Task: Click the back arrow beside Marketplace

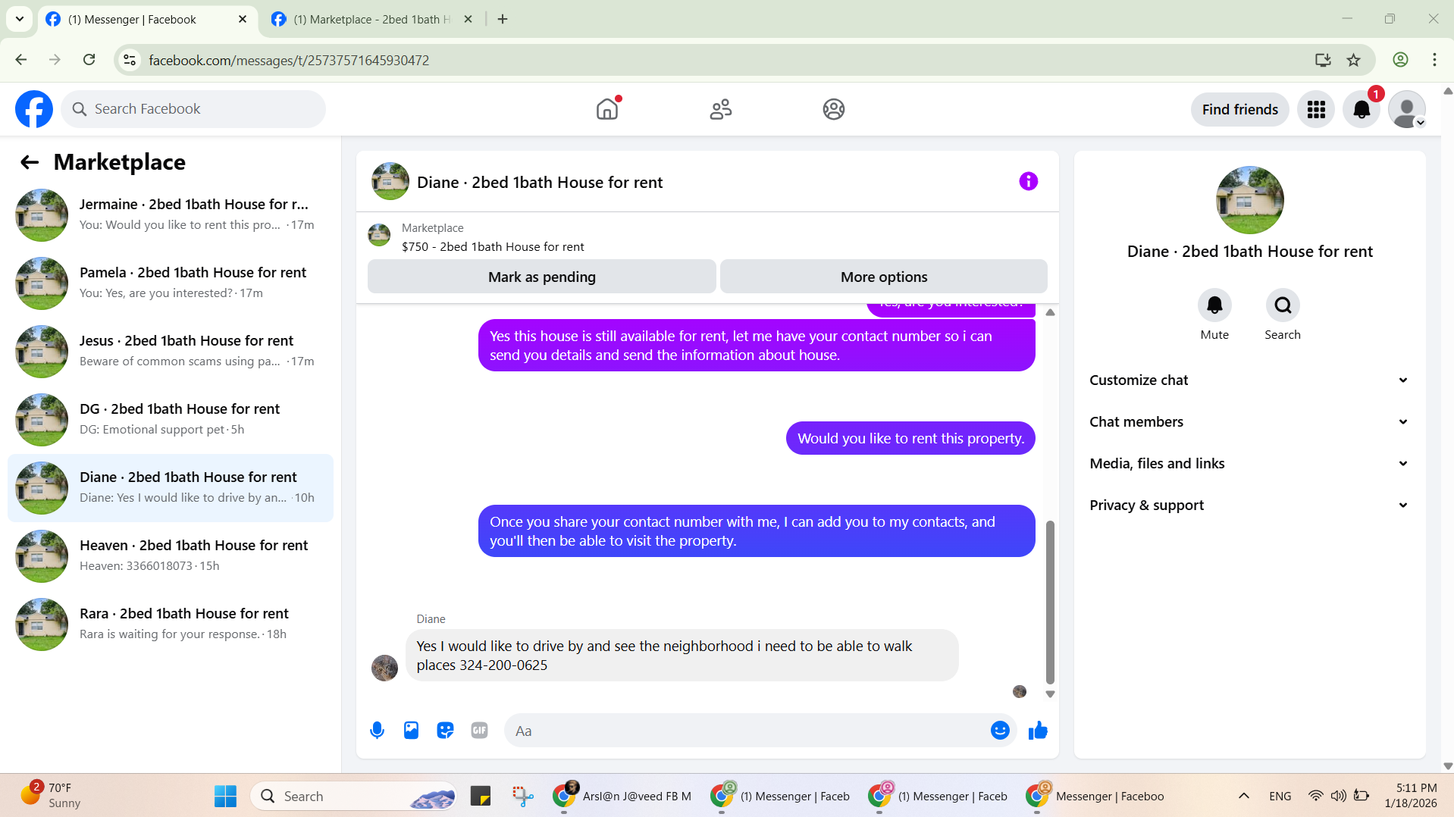Action: [30, 162]
